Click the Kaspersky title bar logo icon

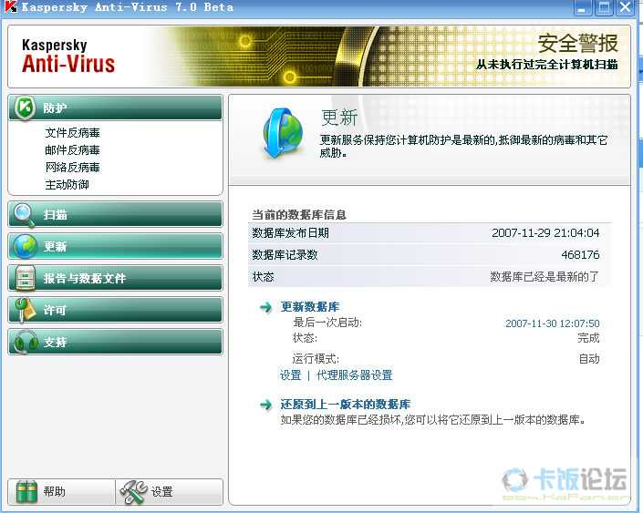(x=11, y=6)
